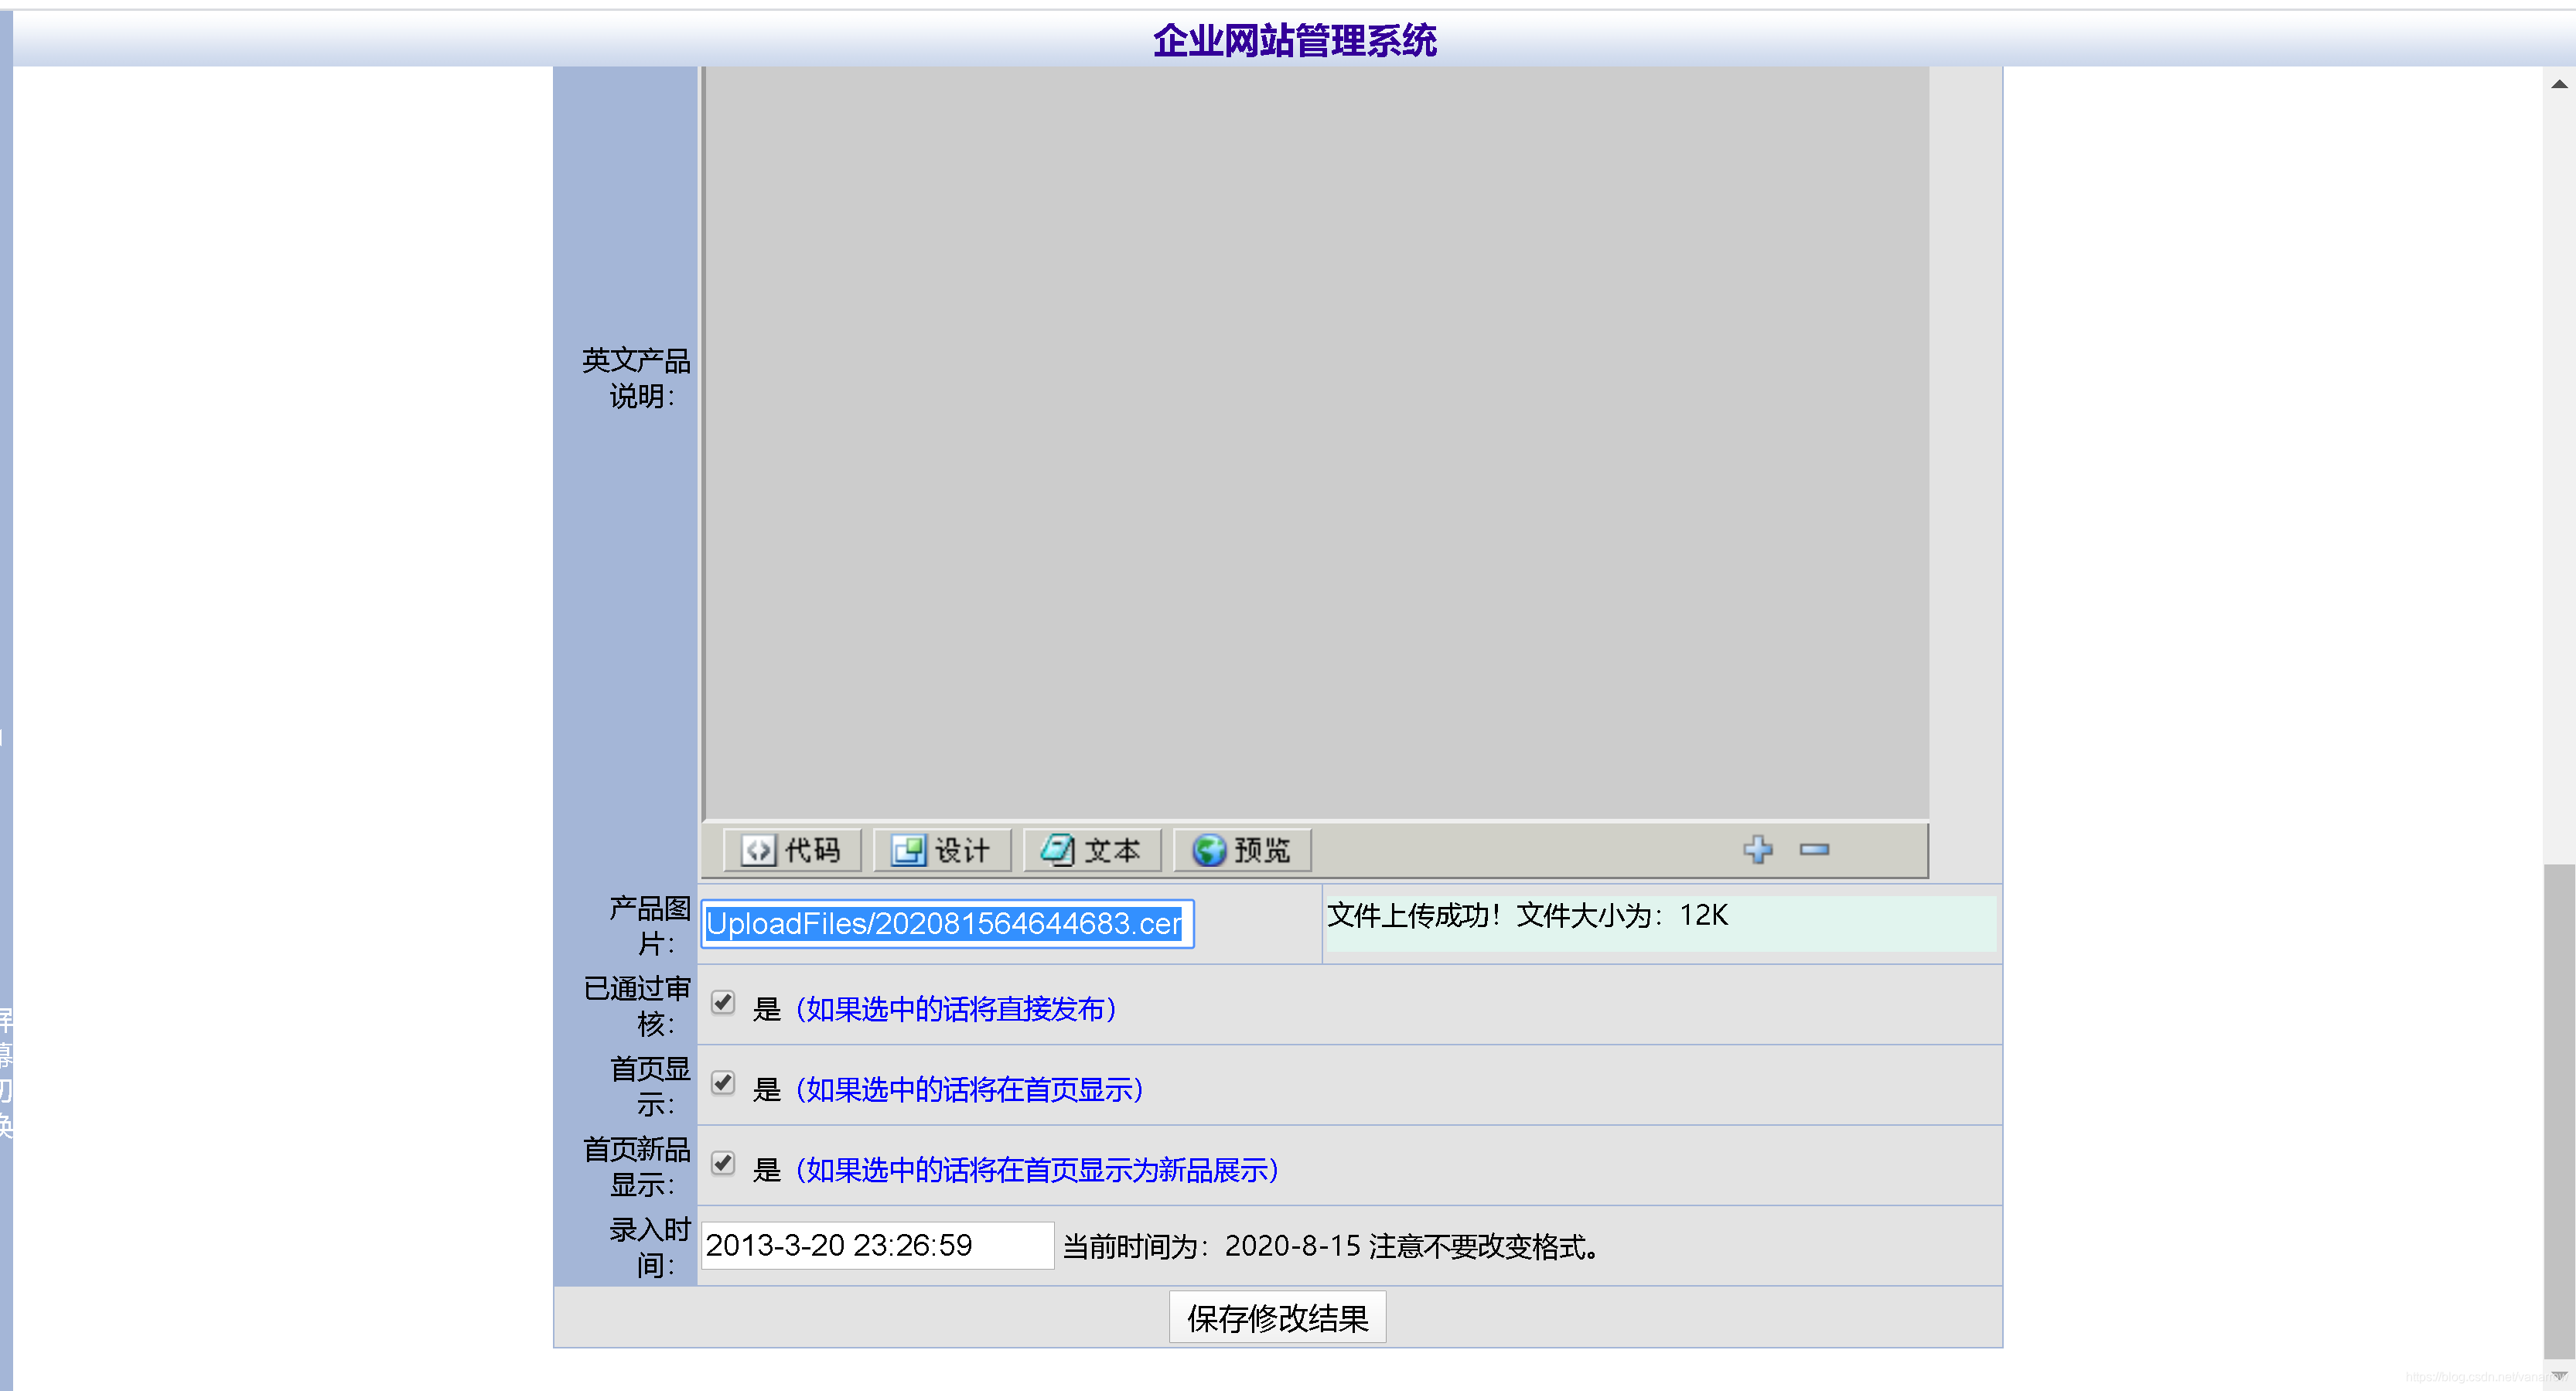Click the text 文件上传成功！文件大小为：12K
Viewport: 2576px width, 1391px height.
click(1527, 915)
